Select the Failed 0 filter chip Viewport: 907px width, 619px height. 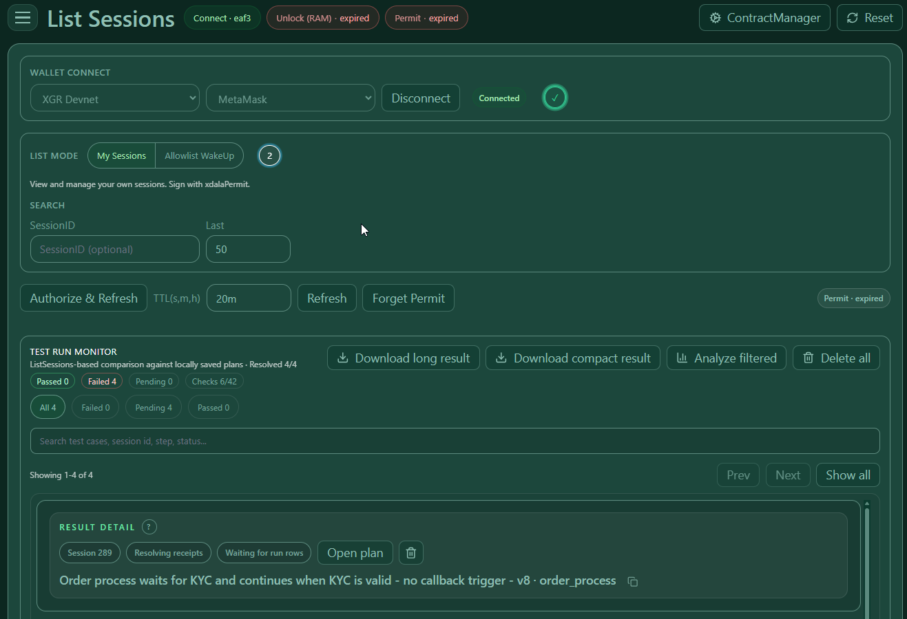click(96, 407)
